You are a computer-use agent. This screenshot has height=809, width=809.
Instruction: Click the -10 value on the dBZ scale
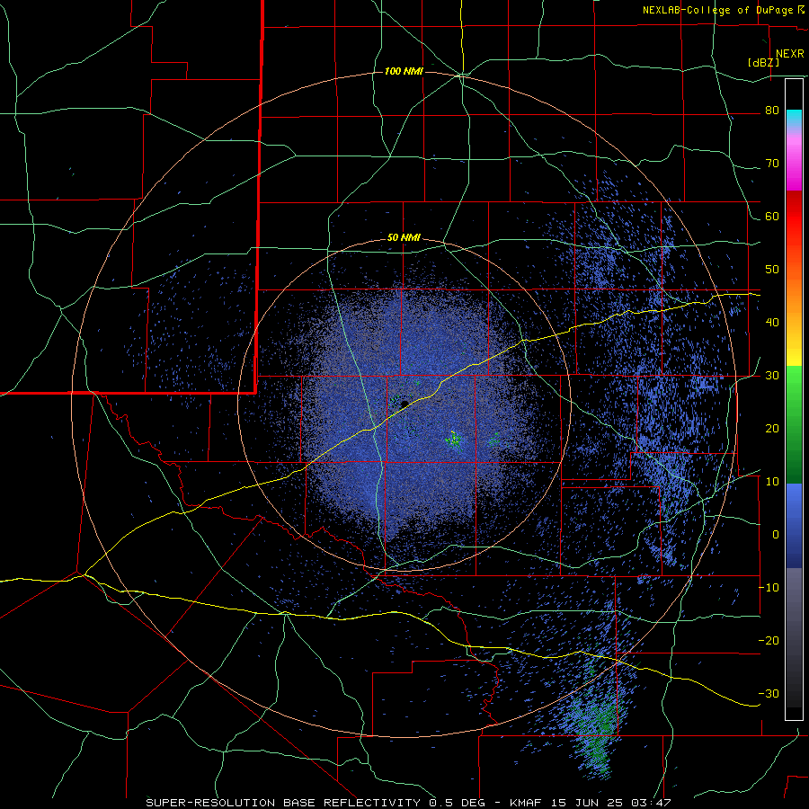pyautogui.click(x=769, y=588)
